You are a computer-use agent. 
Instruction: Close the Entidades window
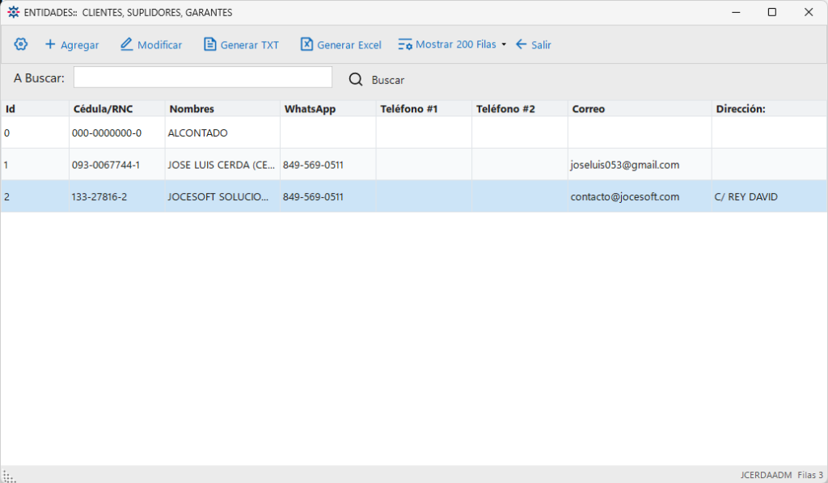(x=809, y=12)
